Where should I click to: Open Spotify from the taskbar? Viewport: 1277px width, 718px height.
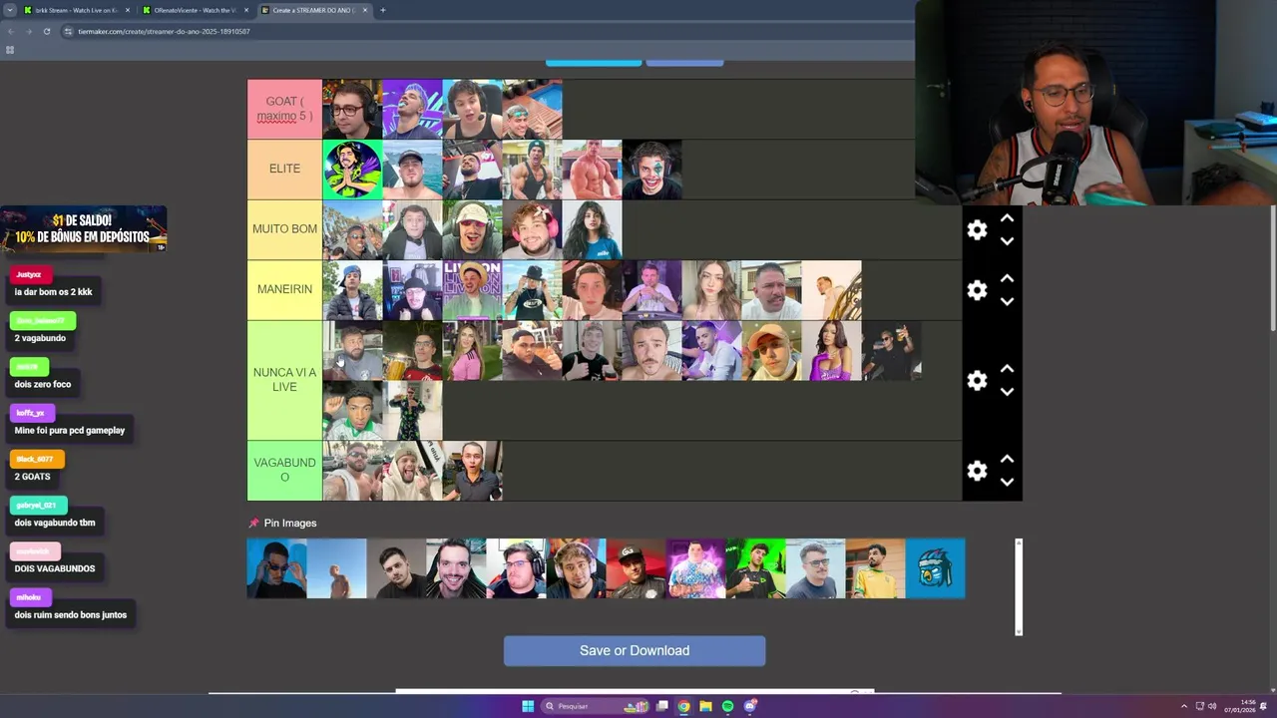727,706
